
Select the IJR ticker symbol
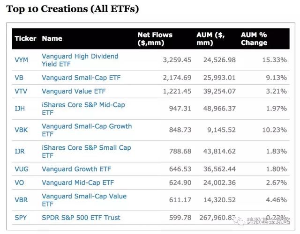(x=20, y=152)
